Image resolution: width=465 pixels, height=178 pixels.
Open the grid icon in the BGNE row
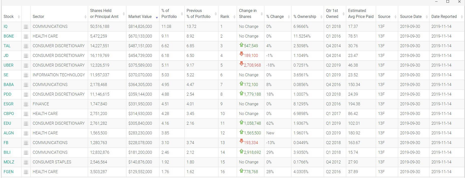26,36
